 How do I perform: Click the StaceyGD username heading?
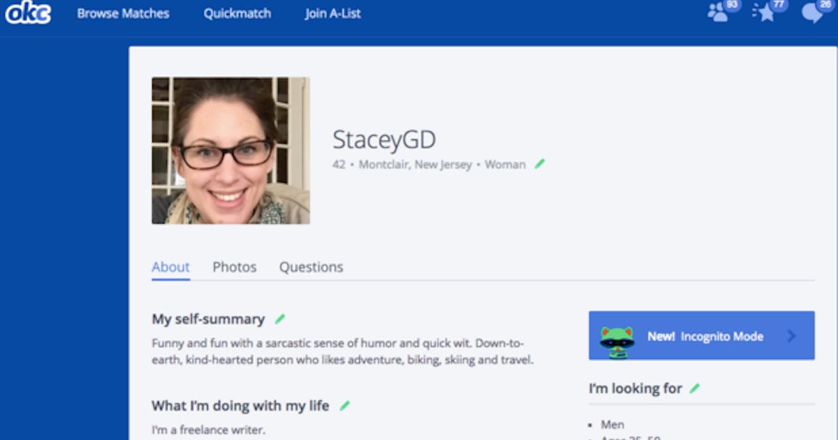point(384,140)
